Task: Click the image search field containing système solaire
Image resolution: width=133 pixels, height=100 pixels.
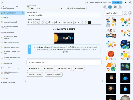Action: 114,13
